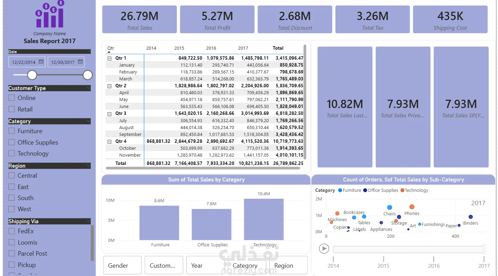Image resolution: width=498 pixels, height=276 pixels.
Task: Enable the Parcel Post shipping checkbox
Action: pyautogui.click(x=12, y=254)
